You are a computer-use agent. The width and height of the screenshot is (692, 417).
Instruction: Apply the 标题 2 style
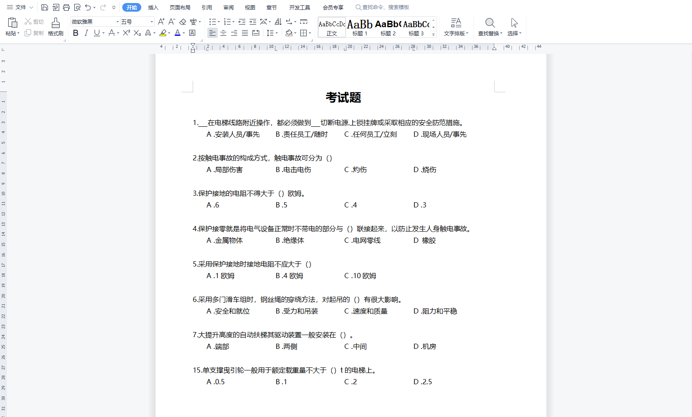pos(388,28)
